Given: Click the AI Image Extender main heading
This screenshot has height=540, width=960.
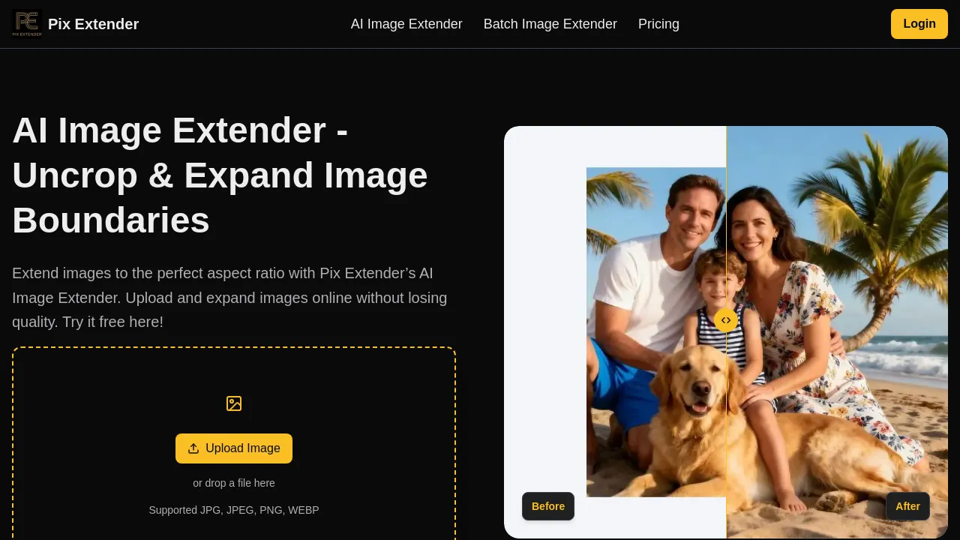Looking at the screenshot, I should point(220,175).
